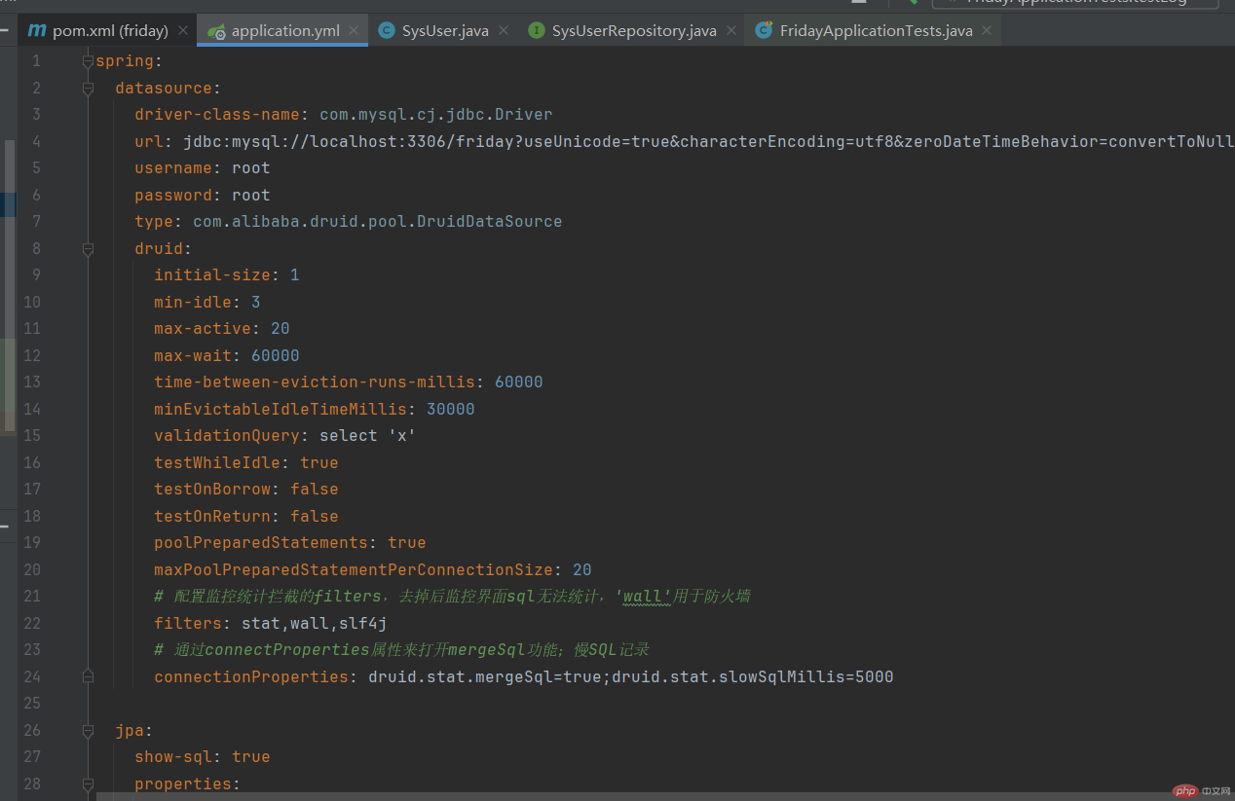Click the validationQuery value select 'x'
The image size is (1235, 801).
point(368,436)
